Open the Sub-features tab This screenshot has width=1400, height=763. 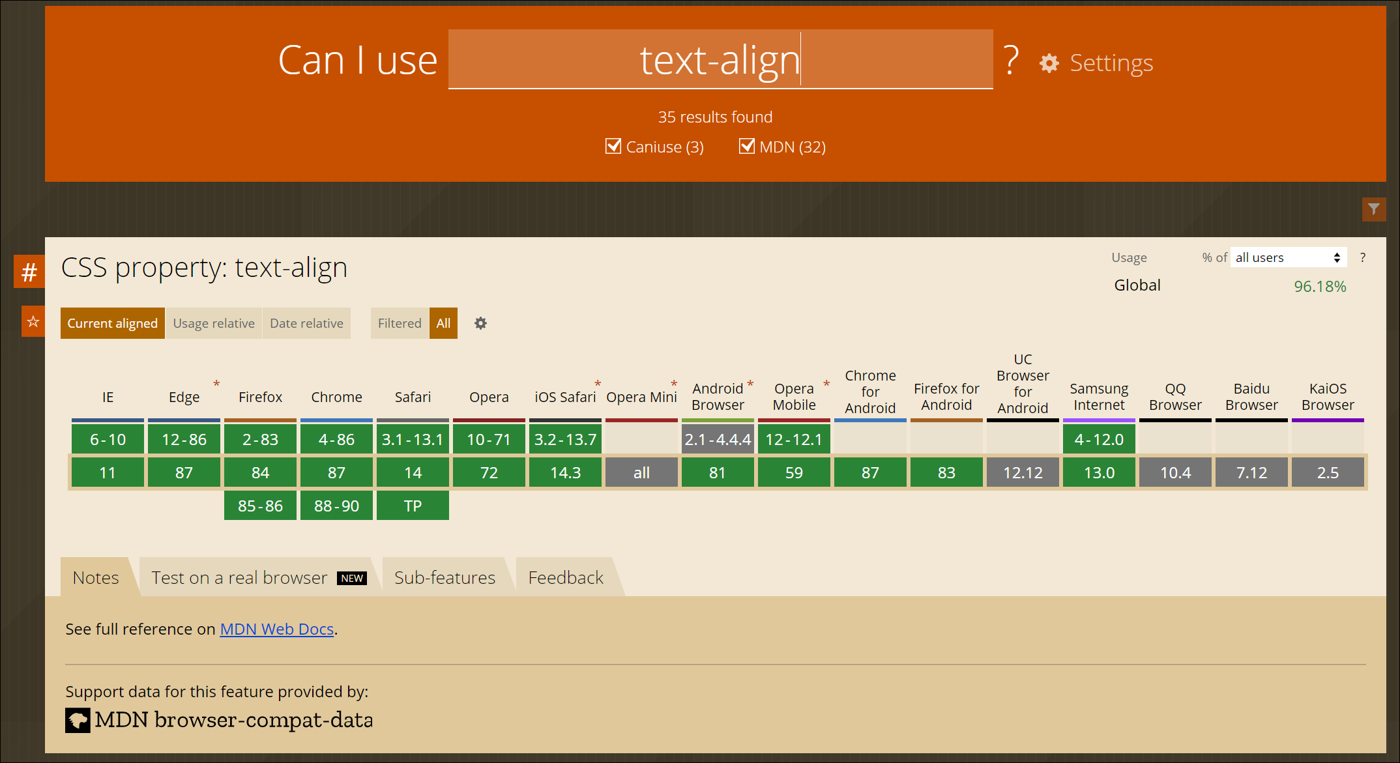click(445, 577)
